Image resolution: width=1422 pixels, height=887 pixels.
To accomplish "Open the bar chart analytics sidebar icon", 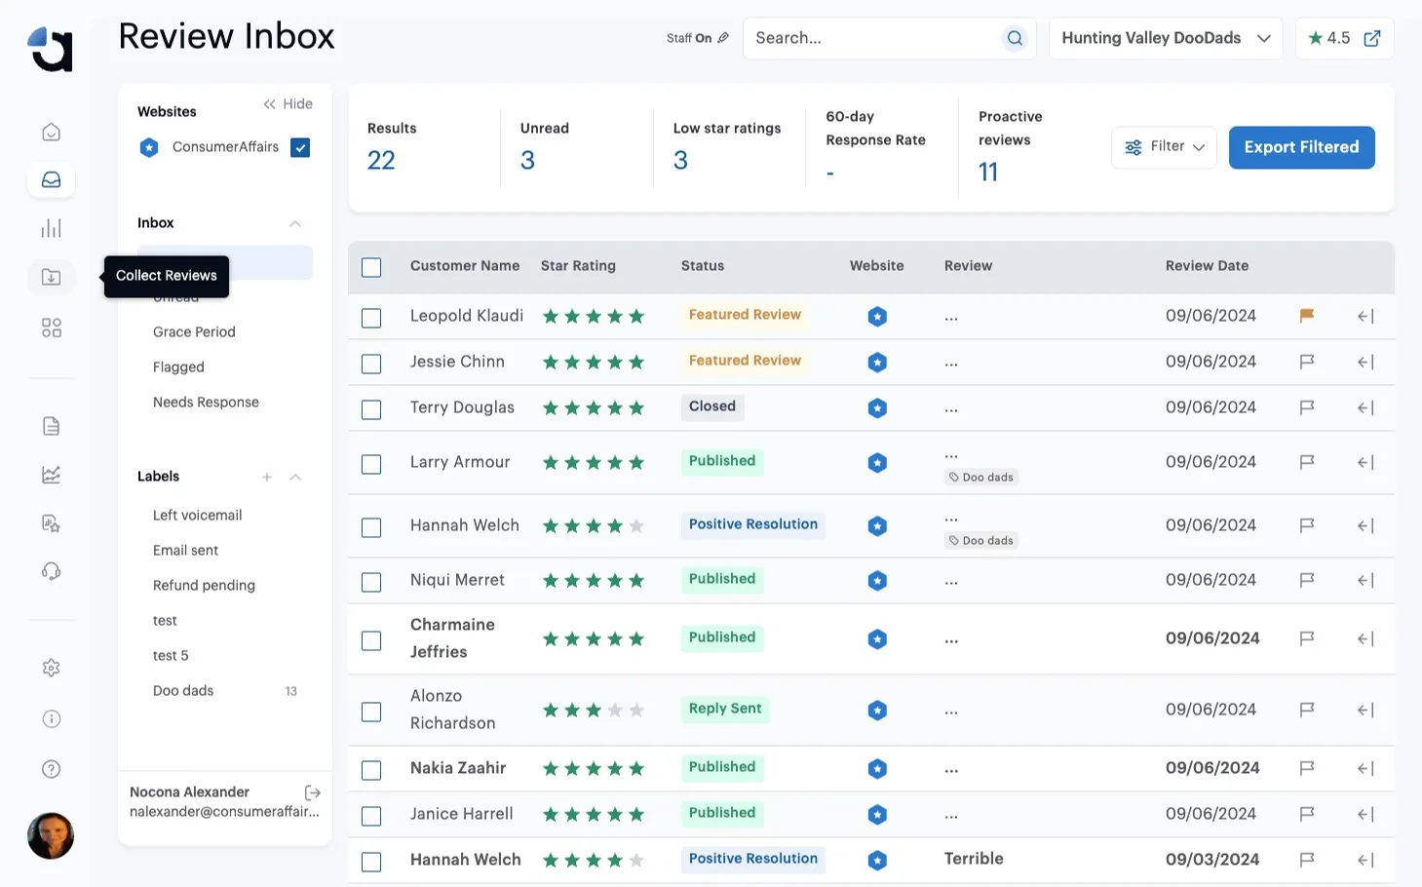I will (x=52, y=228).
